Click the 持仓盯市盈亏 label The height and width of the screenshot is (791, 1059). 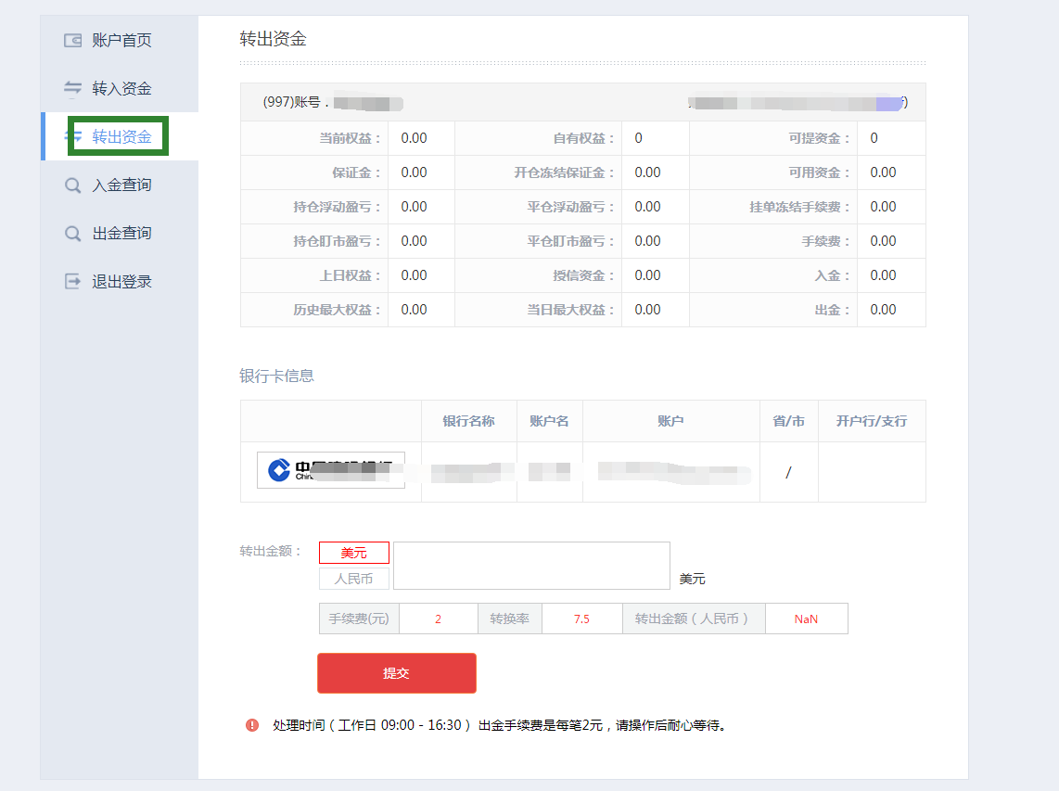coord(337,241)
